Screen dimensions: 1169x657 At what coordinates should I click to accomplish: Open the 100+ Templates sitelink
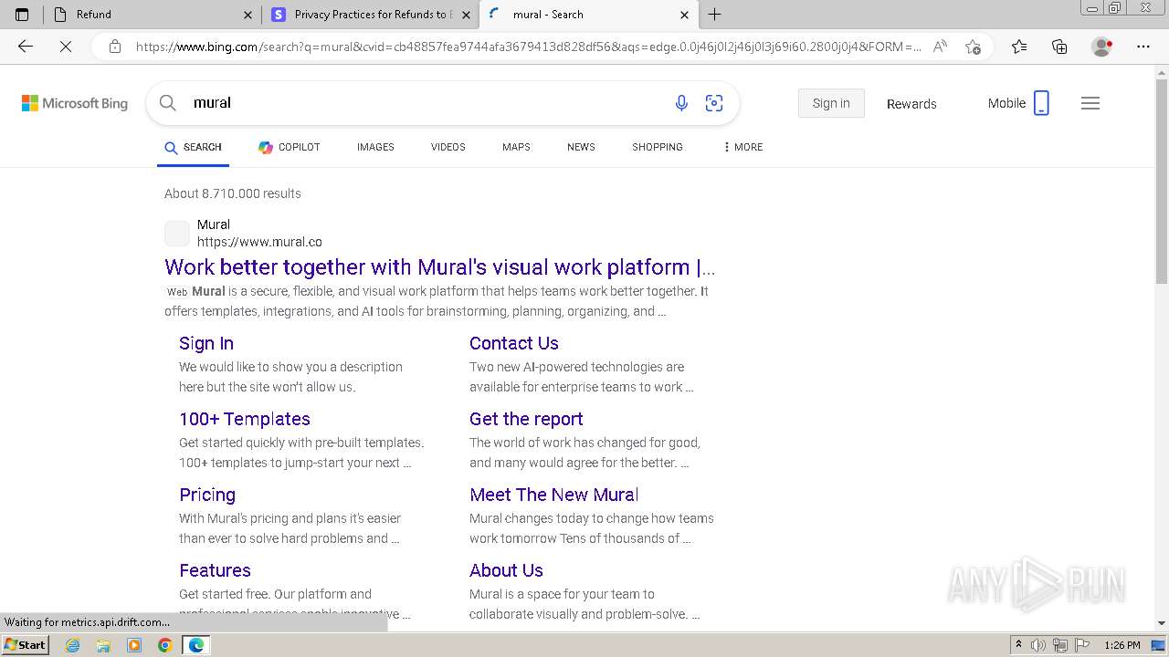pos(245,419)
